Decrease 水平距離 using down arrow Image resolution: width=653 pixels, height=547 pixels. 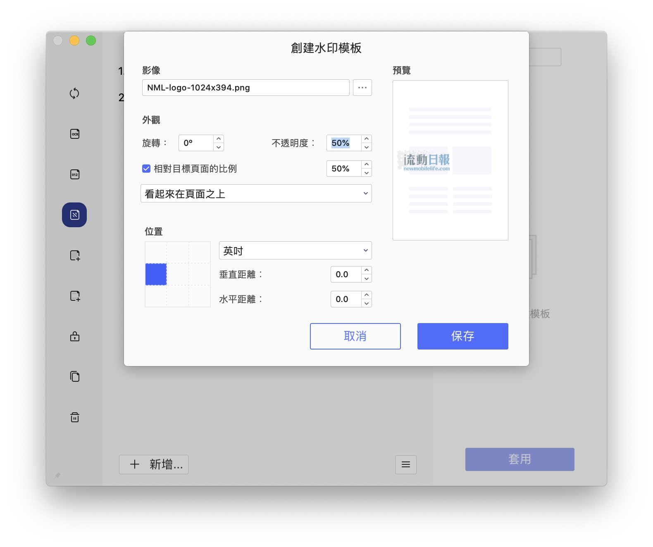tap(367, 303)
